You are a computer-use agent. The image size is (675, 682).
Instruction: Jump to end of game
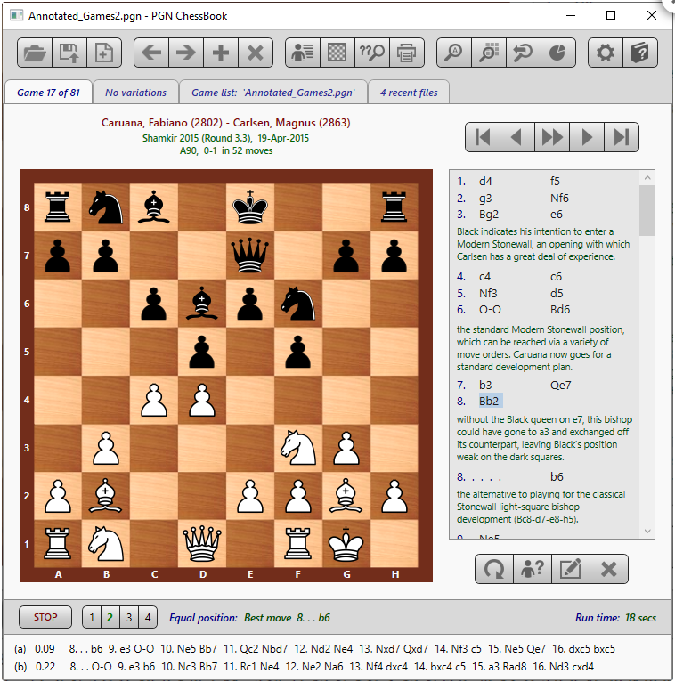pyautogui.click(x=622, y=137)
